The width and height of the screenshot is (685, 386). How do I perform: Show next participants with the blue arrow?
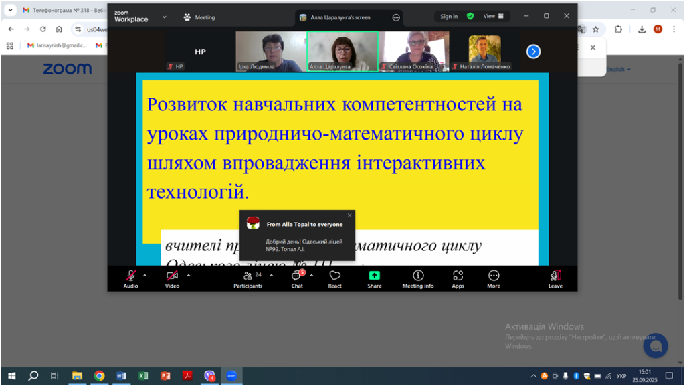[533, 52]
